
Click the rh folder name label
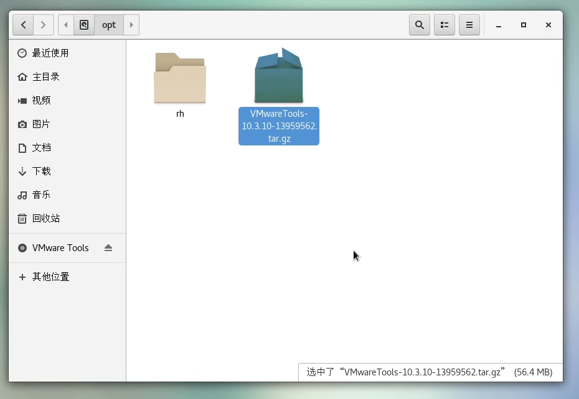[x=180, y=114]
